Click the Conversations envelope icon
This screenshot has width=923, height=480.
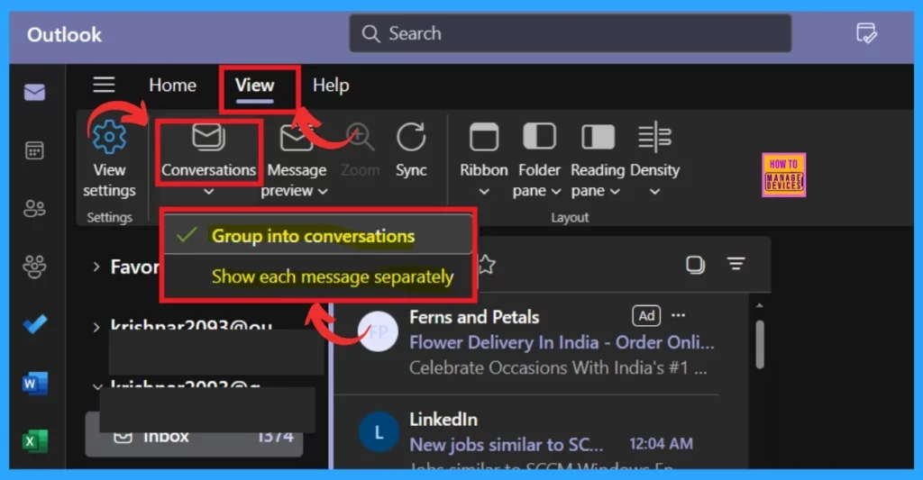(x=208, y=137)
